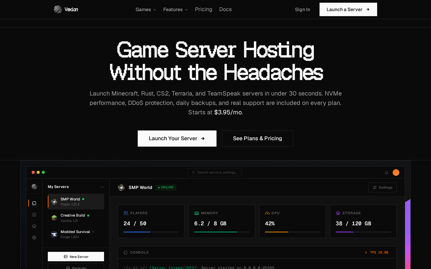The image size is (431, 269).
Task: Open the Pricing page link
Action: (204, 9)
